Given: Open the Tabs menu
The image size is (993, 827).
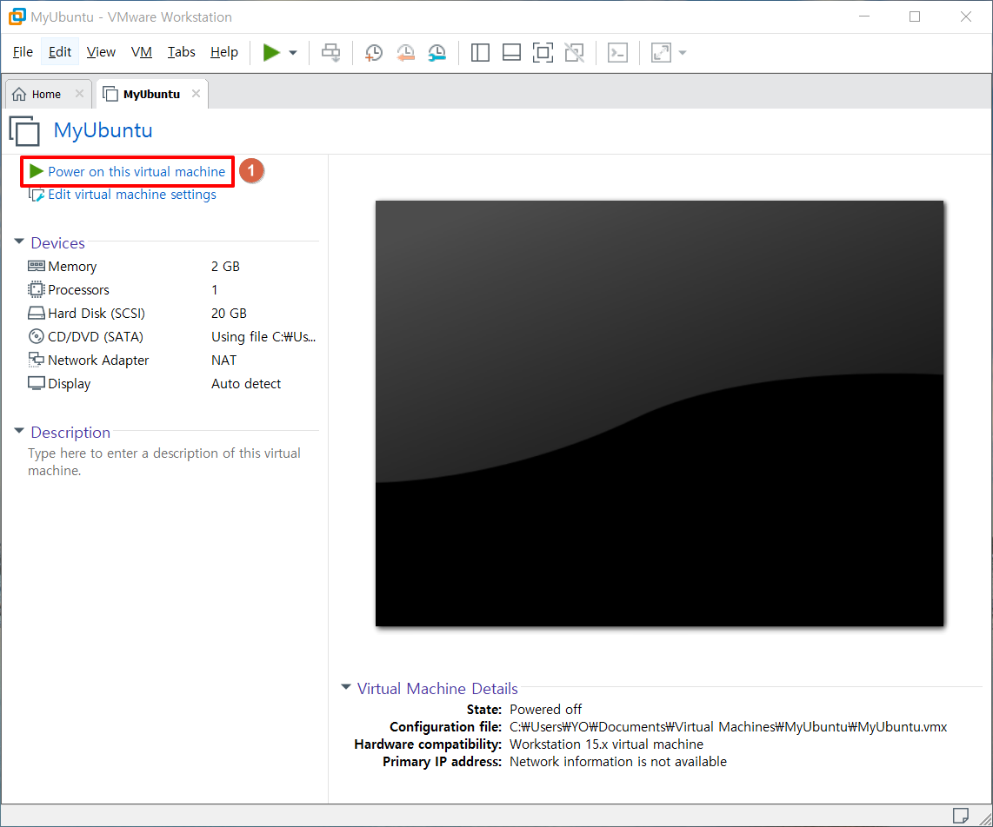Looking at the screenshot, I should pyautogui.click(x=181, y=52).
